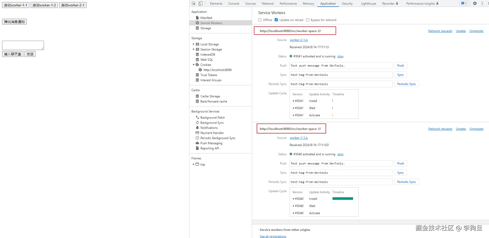This screenshot has width=489, height=238.
Task: Click the 弹出消息通知 button
Action: pos(14,22)
